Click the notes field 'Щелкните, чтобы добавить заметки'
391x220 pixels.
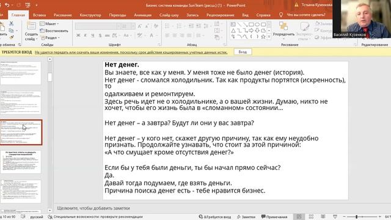pos(93,208)
